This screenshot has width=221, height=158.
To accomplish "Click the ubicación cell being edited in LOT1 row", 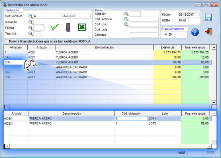I will 131,118.
